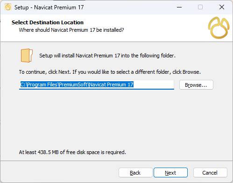
Task: Click the '438.5 MB of free disk space' note
Action: pyautogui.click(x=72, y=152)
